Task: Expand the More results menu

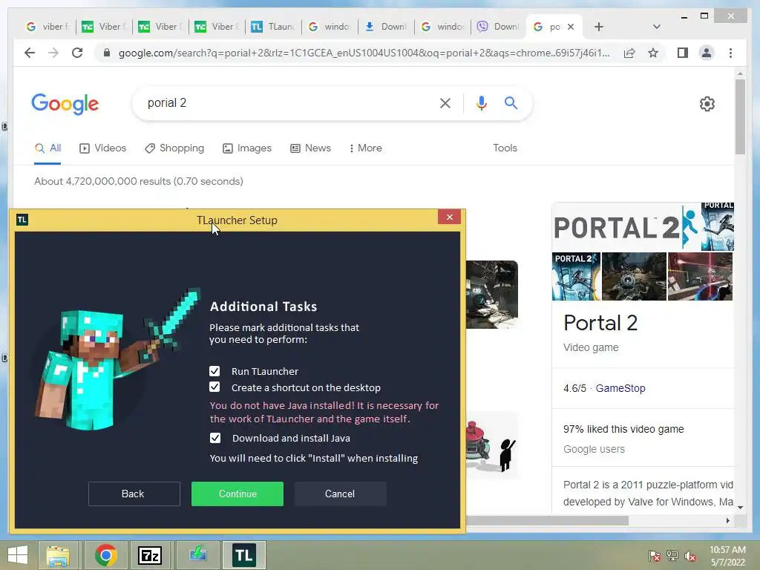Action: tap(365, 148)
